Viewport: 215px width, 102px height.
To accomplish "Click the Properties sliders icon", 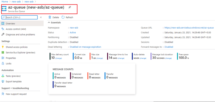I will [x=3, y=58].
